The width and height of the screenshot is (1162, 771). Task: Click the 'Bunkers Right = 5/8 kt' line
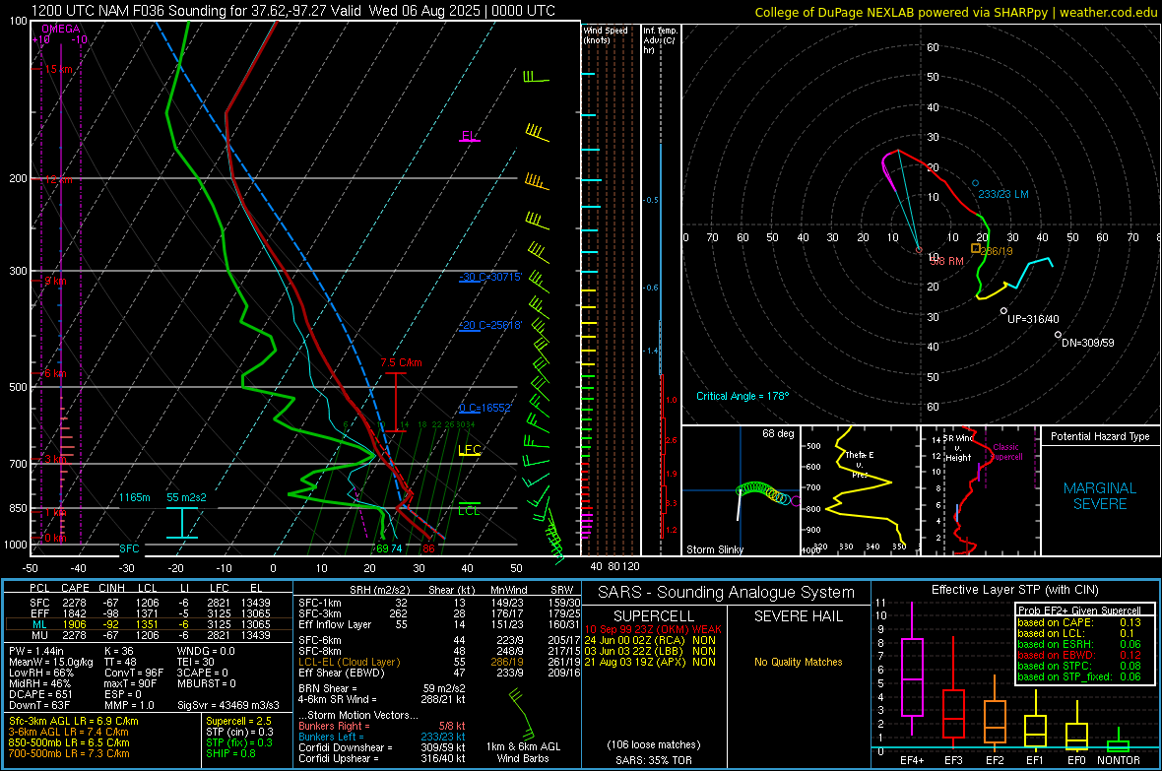tap(382, 726)
